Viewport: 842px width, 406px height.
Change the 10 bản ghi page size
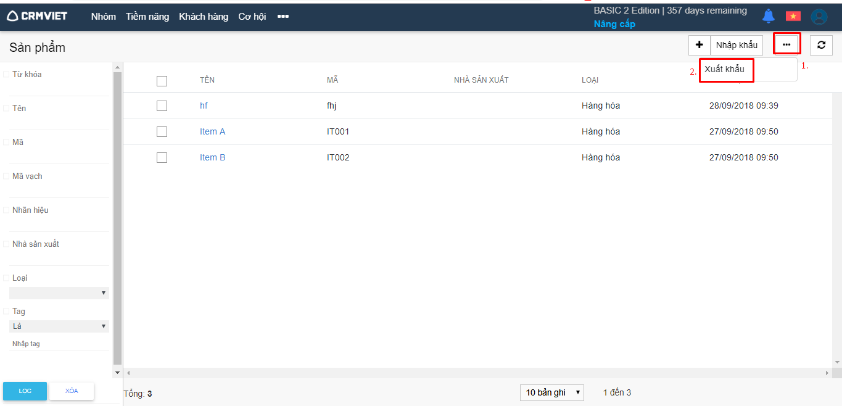pos(551,392)
